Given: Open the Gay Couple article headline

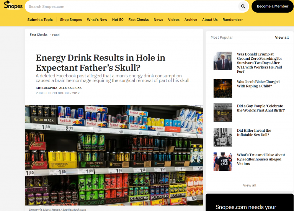Looking at the screenshot, I should (261, 108).
